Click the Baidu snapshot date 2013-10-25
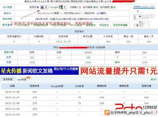158x117 pixels. [x=64, y=42]
